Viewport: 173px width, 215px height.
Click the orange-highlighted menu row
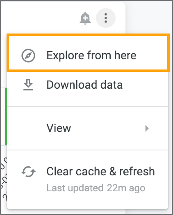[88, 53]
